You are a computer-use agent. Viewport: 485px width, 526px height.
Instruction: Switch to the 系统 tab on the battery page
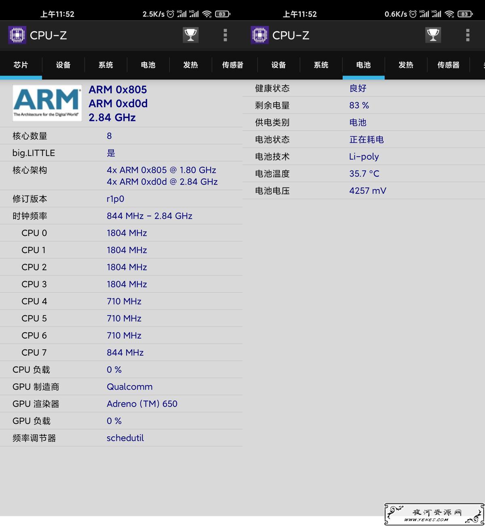tap(321, 65)
